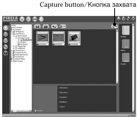Click thumbnail area scrollbar up arrow
This screenshot has height=117, width=137.
[117, 31]
